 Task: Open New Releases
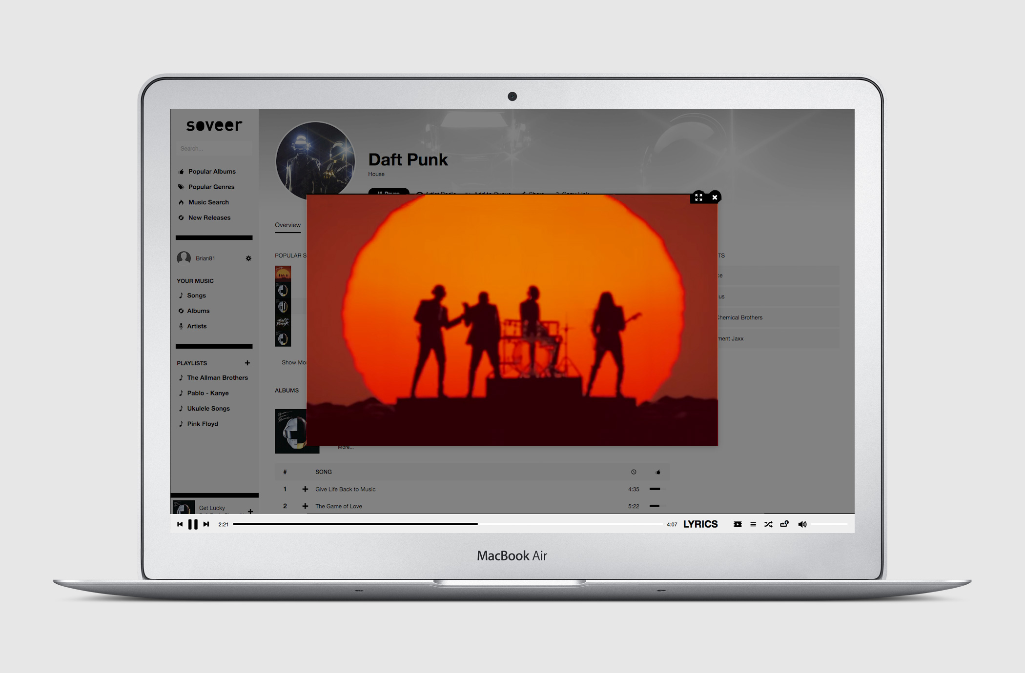tap(209, 218)
